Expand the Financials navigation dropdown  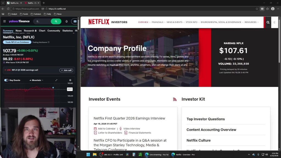(x=158, y=22)
